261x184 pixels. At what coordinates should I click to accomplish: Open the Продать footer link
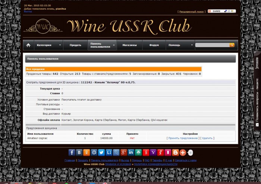[x=83, y=160]
